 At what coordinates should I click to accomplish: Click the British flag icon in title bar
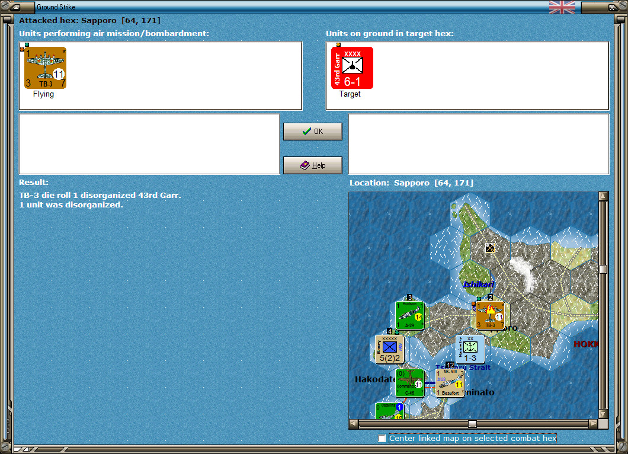(x=562, y=7)
